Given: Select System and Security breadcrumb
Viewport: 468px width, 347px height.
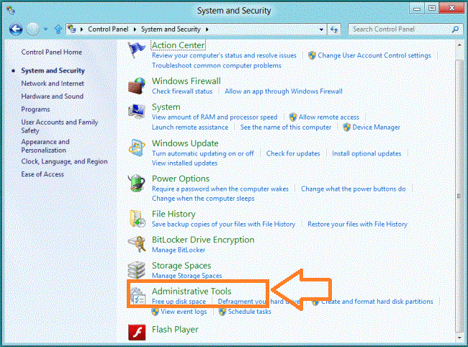Looking at the screenshot, I should tap(171, 30).
